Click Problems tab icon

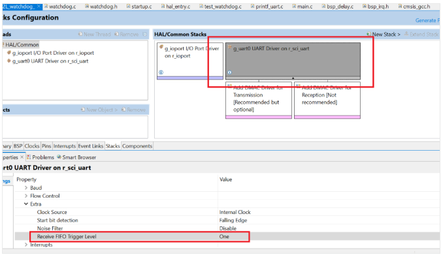pos(29,157)
